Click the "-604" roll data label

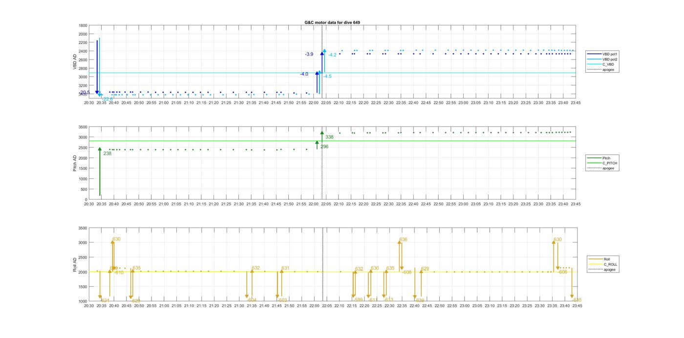pos(252,300)
